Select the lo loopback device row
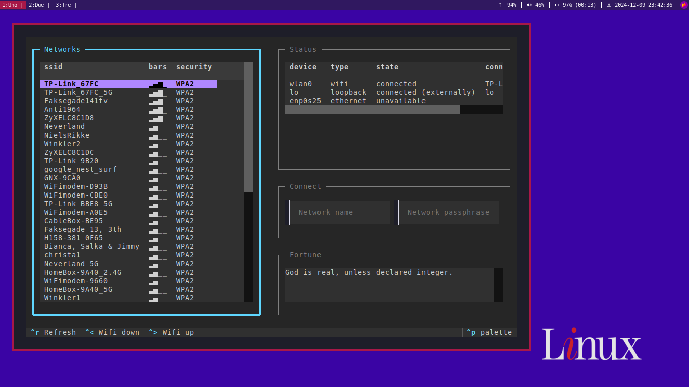Viewport: 689px width, 387px height. [x=394, y=92]
